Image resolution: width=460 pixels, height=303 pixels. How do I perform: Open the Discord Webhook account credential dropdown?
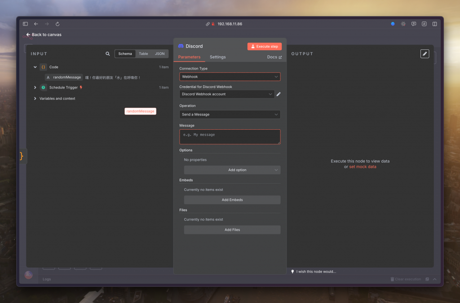(x=227, y=94)
